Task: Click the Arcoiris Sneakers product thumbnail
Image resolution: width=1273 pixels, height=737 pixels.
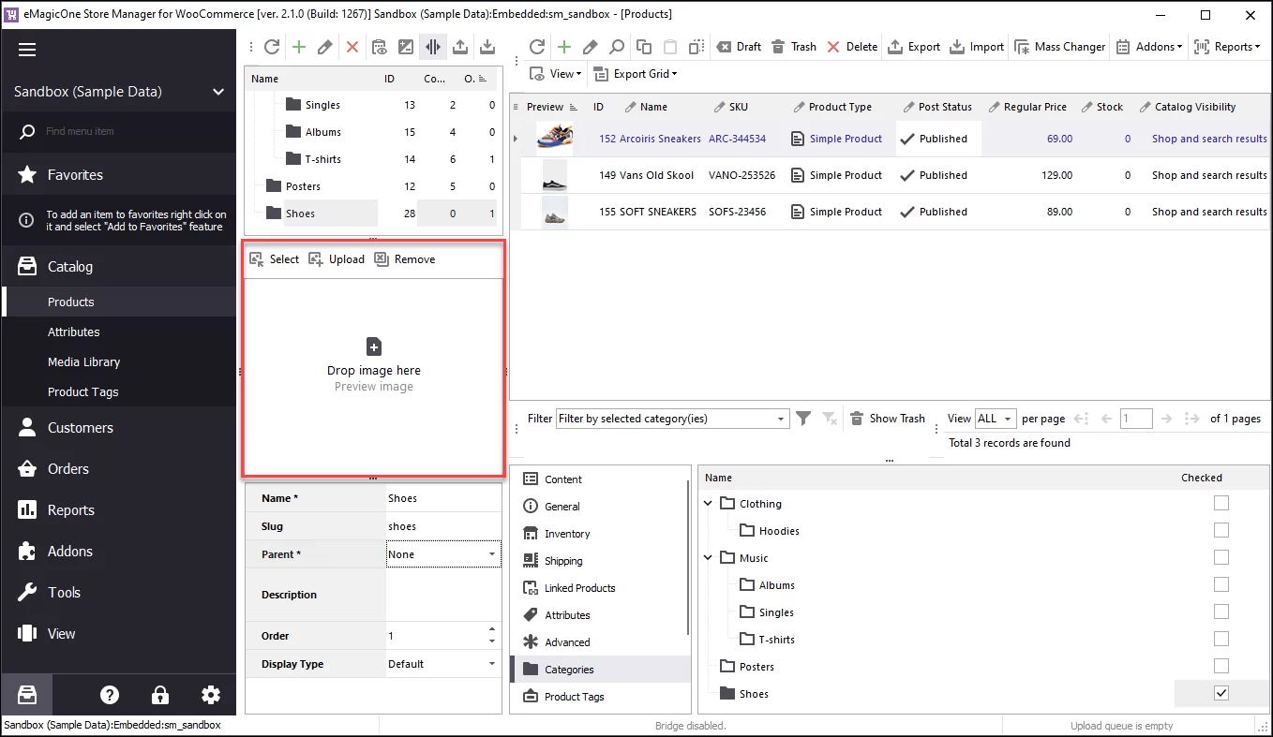Action: (555, 138)
